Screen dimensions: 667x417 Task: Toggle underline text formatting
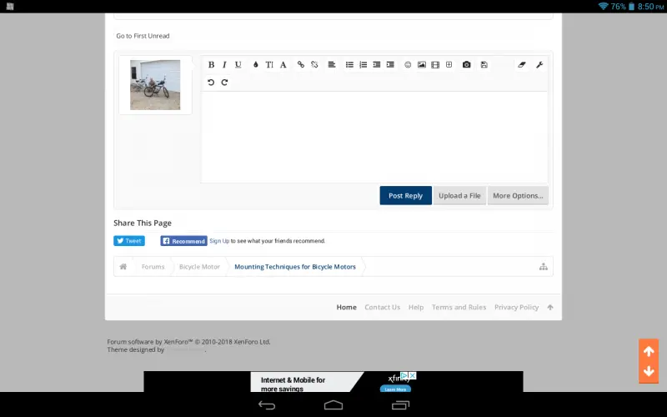(x=238, y=65)
